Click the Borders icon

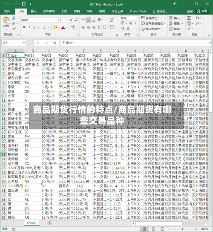(x=44, y=27)
